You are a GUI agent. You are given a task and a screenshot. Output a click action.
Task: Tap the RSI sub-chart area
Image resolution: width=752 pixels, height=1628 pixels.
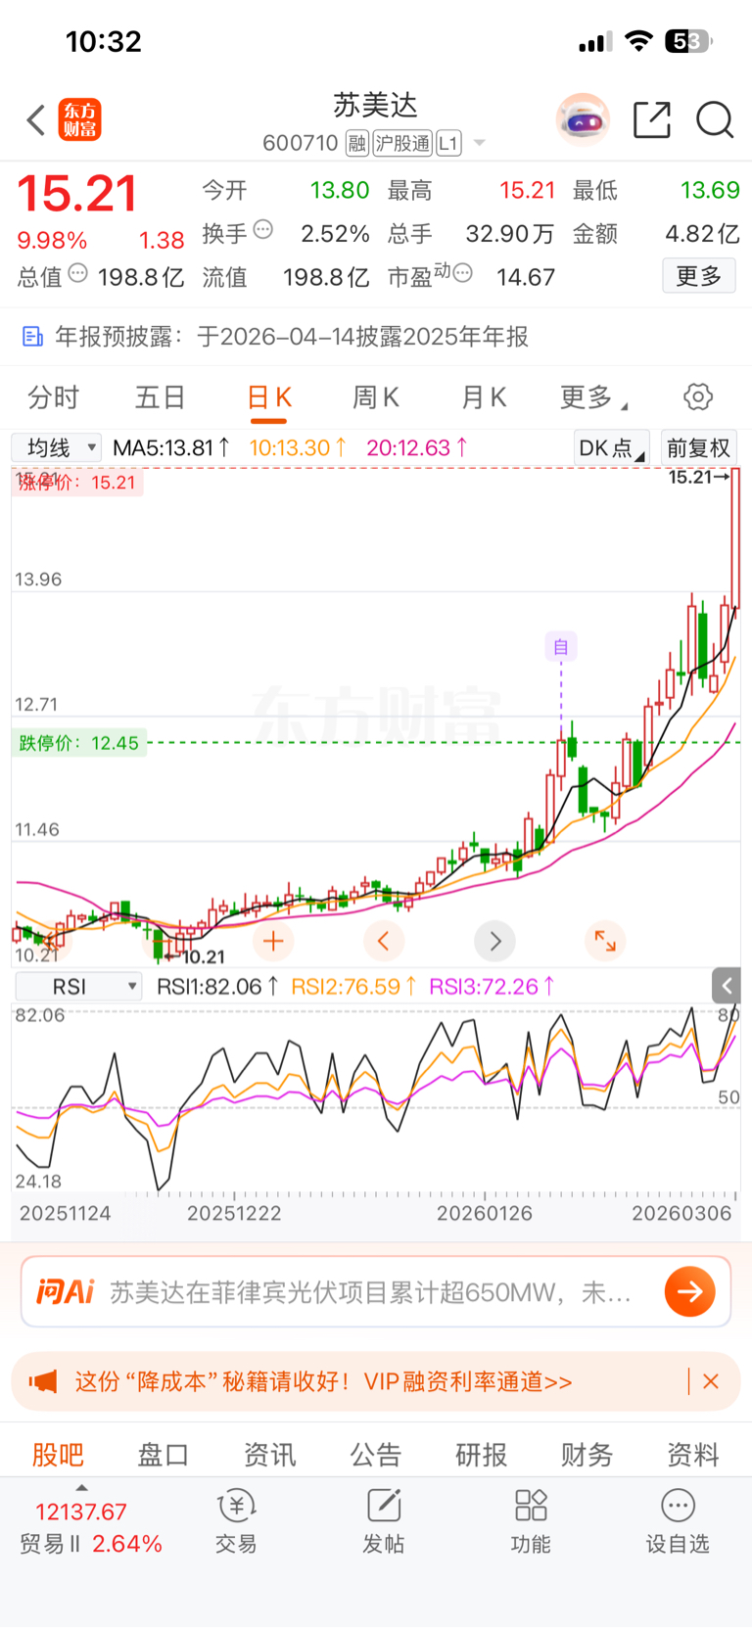click(376, 1096)
